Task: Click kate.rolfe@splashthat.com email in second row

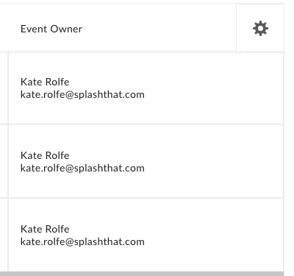Action: (x=82, y=169)
